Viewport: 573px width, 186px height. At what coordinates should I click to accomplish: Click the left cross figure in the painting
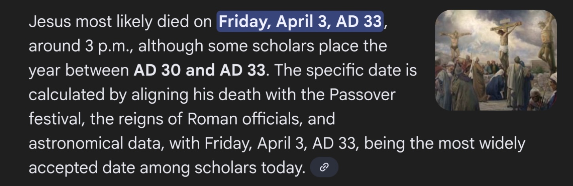click(455, 43)
